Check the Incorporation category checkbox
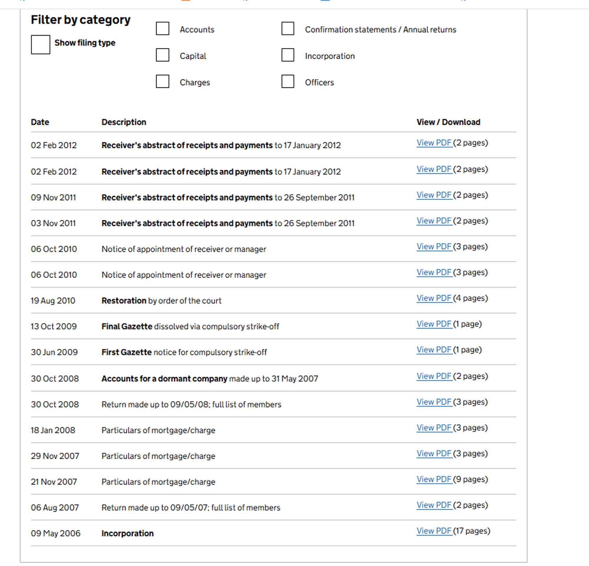589x566 pixels. click(x=288, y=55)
